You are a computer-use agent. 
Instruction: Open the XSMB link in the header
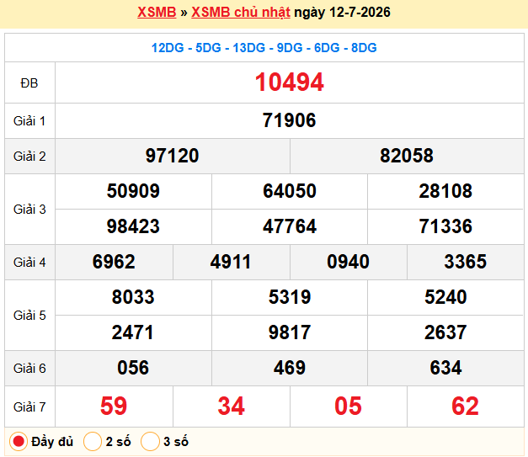click(x=157, y=12)
